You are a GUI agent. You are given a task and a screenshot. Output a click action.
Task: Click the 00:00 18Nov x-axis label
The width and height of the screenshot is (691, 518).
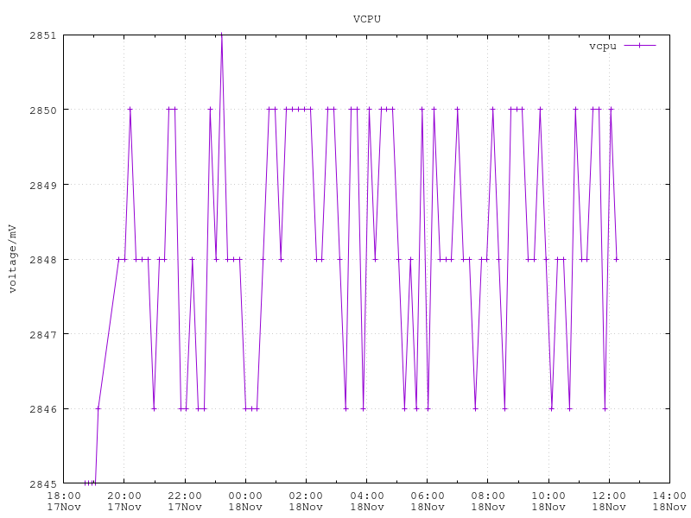click(x=245, y=501)
